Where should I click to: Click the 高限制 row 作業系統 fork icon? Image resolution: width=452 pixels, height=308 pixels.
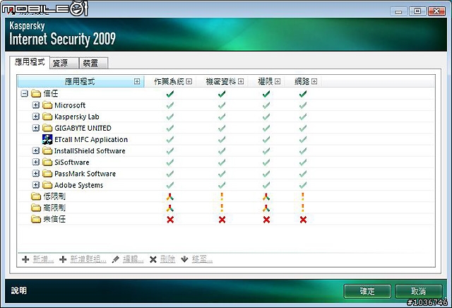pos(170,208)
